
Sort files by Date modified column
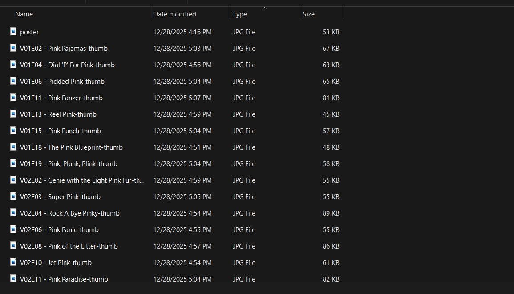point(174,14)
